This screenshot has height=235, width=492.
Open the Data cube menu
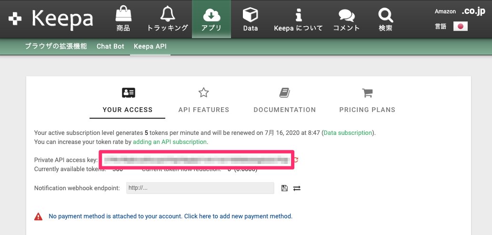coord(251,19)
